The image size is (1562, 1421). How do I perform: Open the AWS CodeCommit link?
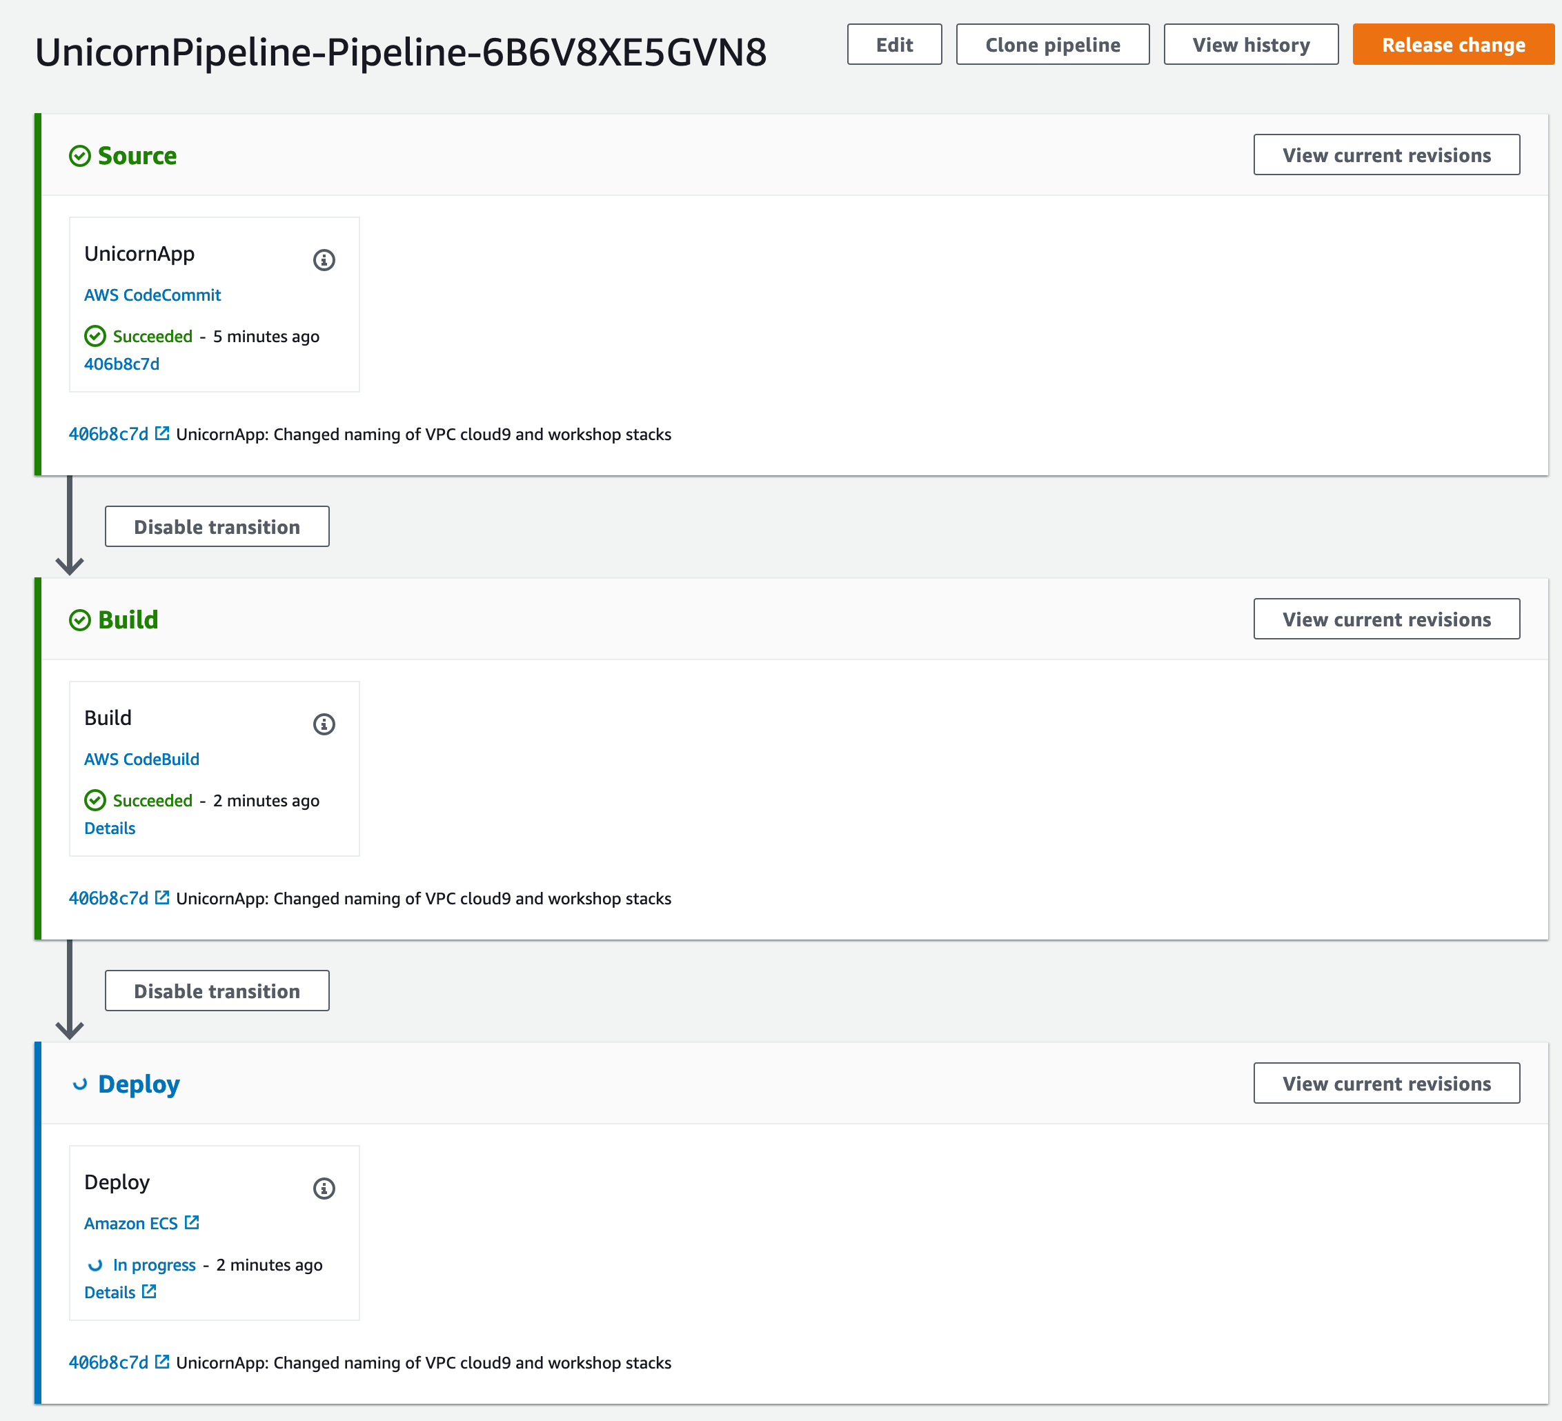[x=152, y=295]
